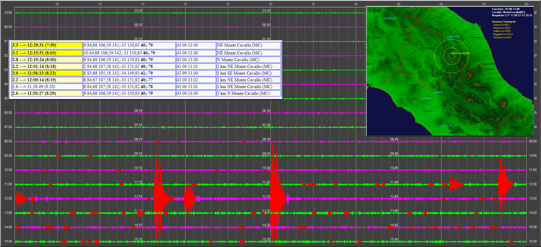
Task: Select the Velletri Km=150,5 distance entry
Action: (502, 31)
